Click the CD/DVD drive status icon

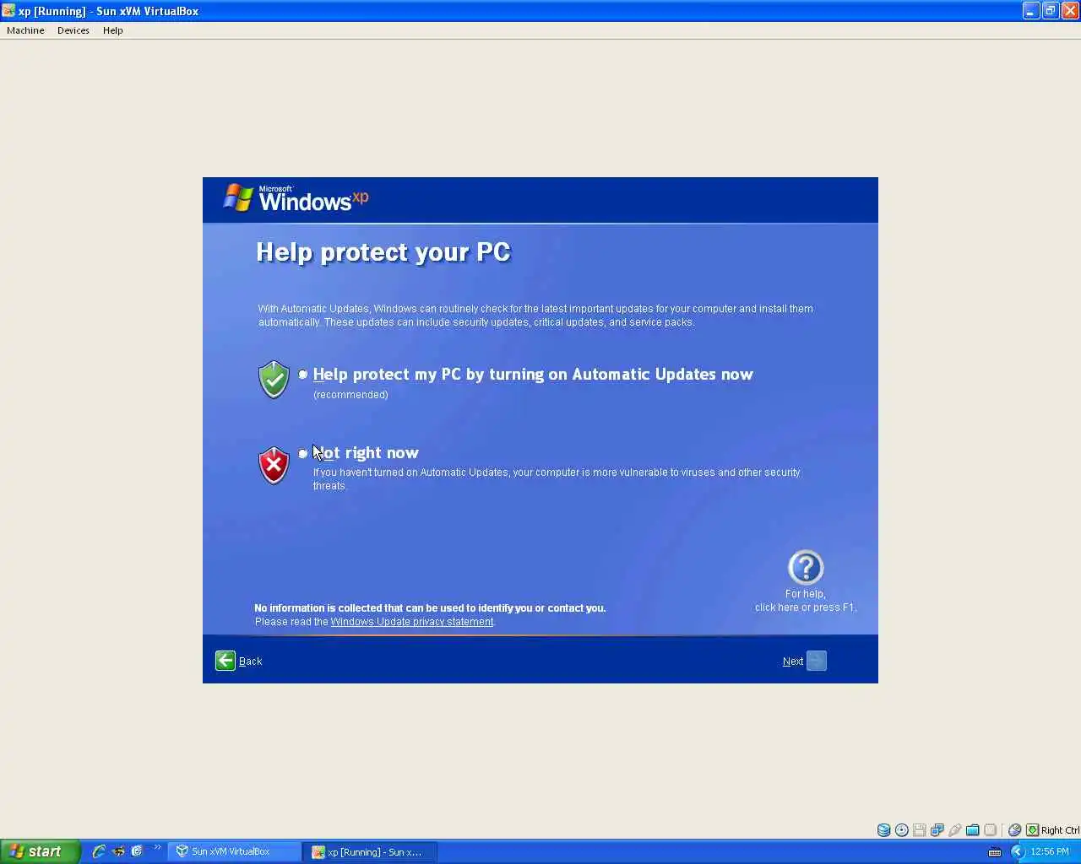pyautogui.click(x=902, y=830)
